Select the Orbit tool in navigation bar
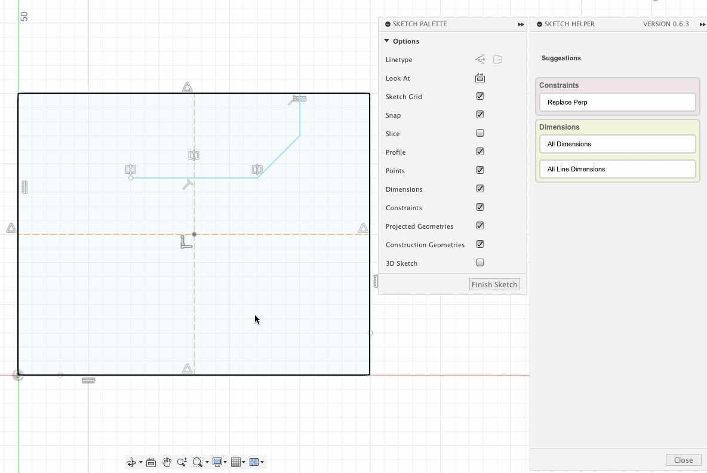 (131, 462)
